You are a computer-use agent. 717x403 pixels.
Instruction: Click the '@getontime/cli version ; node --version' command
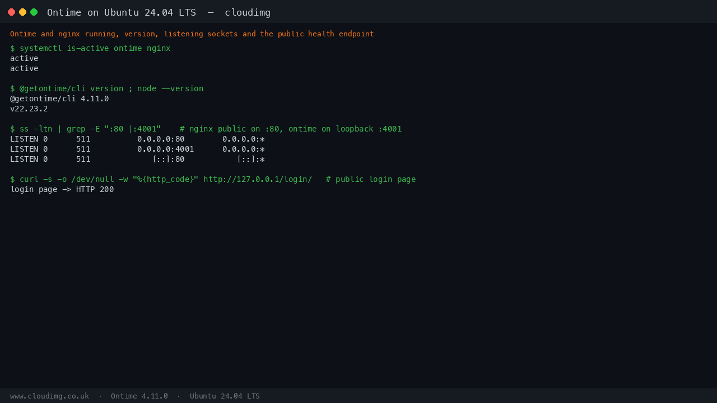pos(106,88)
